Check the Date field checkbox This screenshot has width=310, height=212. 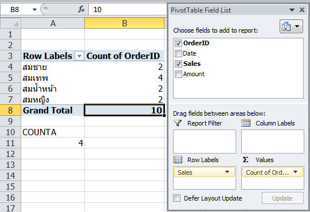(x=178, y=53)
